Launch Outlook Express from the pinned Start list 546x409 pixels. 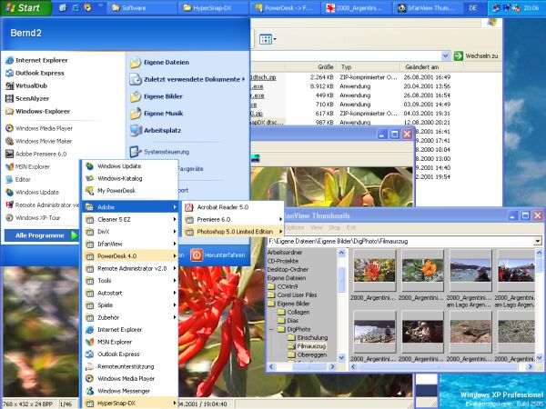click(35, 73)
